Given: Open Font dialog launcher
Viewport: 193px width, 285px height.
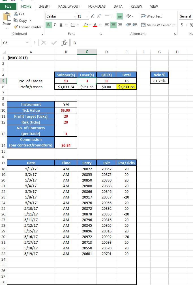Looking at the screenshot, I should pos(100,34).
